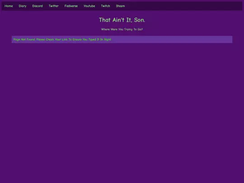Click the Twitch link in navbar

[x=105, y=6]
